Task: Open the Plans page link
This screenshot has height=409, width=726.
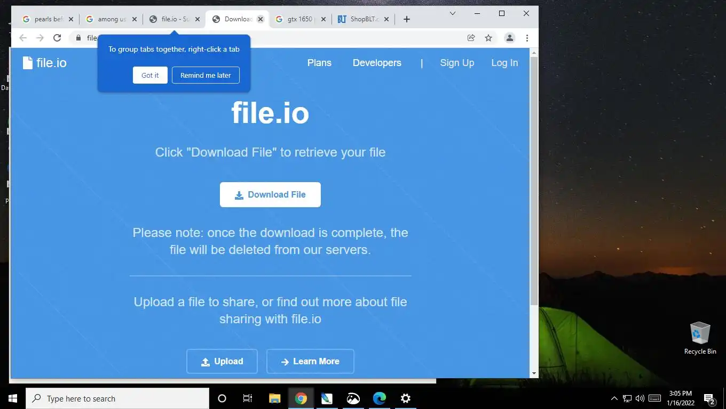Action: [x=319, y=63]
